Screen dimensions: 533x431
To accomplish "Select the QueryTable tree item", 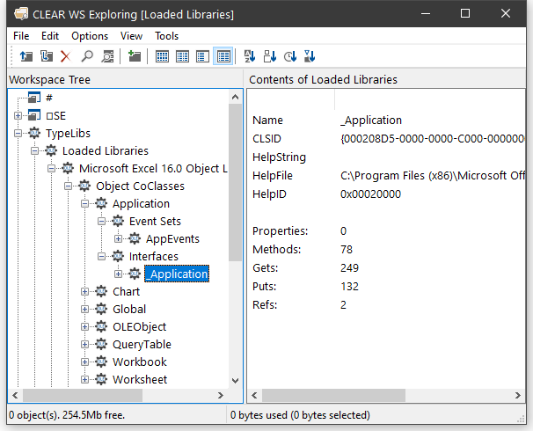I will click(x=142, y=345).
